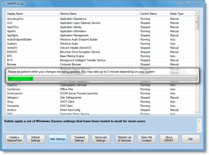Select the AeLookupSvc row

pyautogui.click(x=100, y=19)
